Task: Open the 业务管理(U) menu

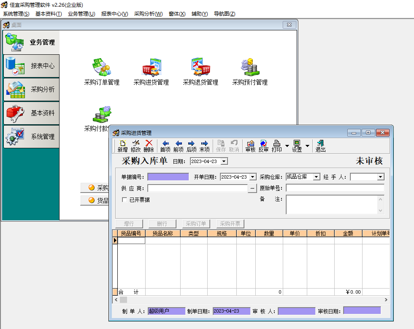Action: point(81,14)
